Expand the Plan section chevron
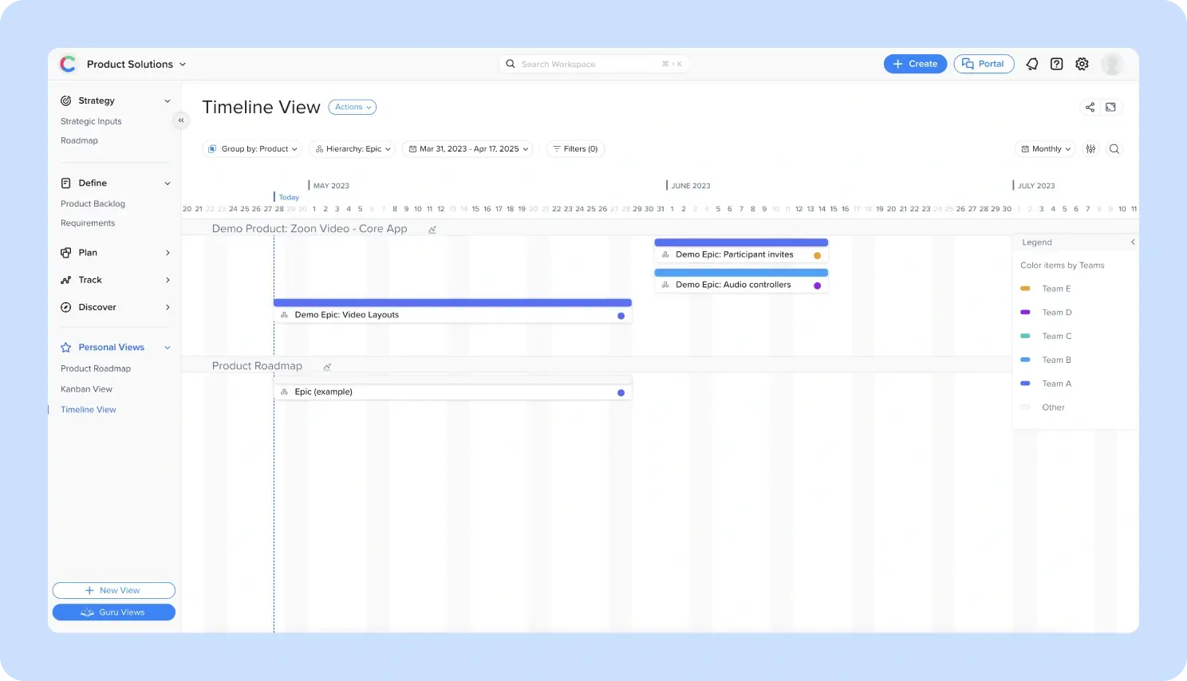Image resolution: width=1187 pixels, height=681 pixels. point(168,253)
